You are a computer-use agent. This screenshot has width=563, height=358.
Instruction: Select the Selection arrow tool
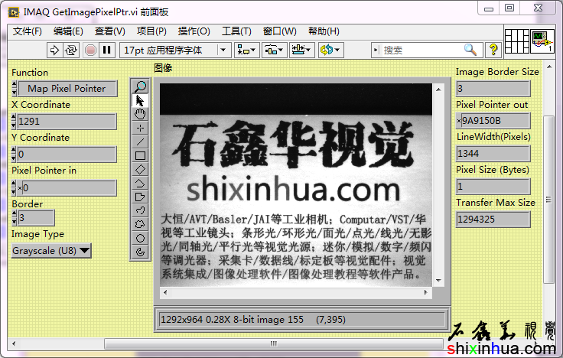(140, 100)
